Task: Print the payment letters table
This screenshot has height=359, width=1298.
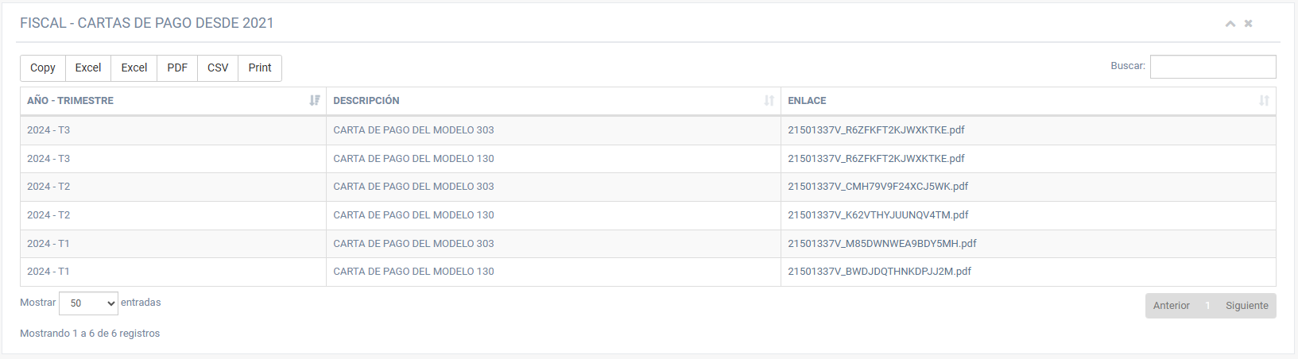Action: click(260, 68)
